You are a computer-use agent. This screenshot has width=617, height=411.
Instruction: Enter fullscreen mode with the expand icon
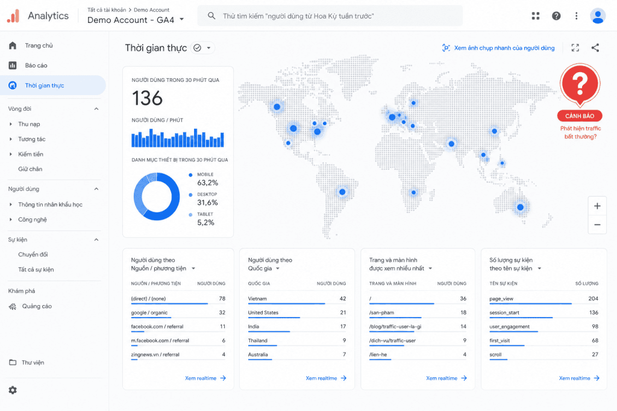point(575,48)
